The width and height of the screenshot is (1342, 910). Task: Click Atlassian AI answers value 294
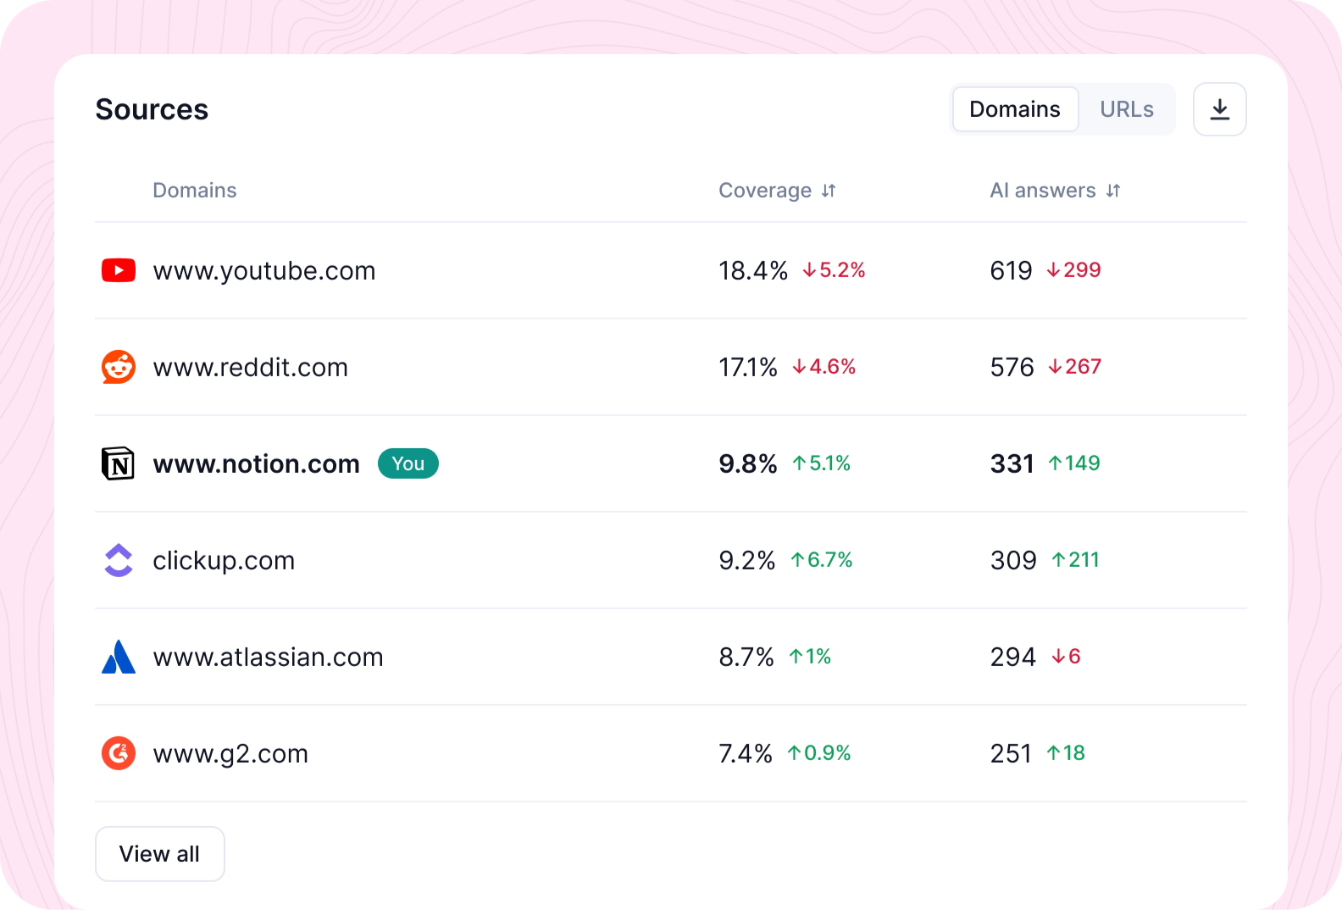point(1013,657)
